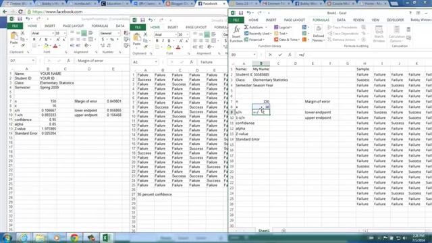This screenshot has width=432, height=243.
Task: Toggle Underline in the left Excel window
Action: (x=46, y=39)
